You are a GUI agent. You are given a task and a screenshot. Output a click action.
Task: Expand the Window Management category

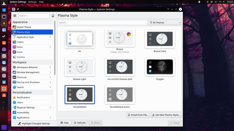(50, 72)
